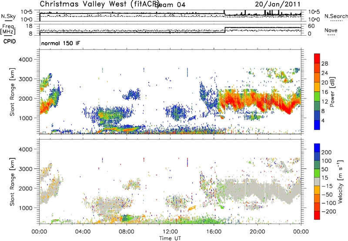Click the velocity colorbar tick '200'

[x=327, y=152]
